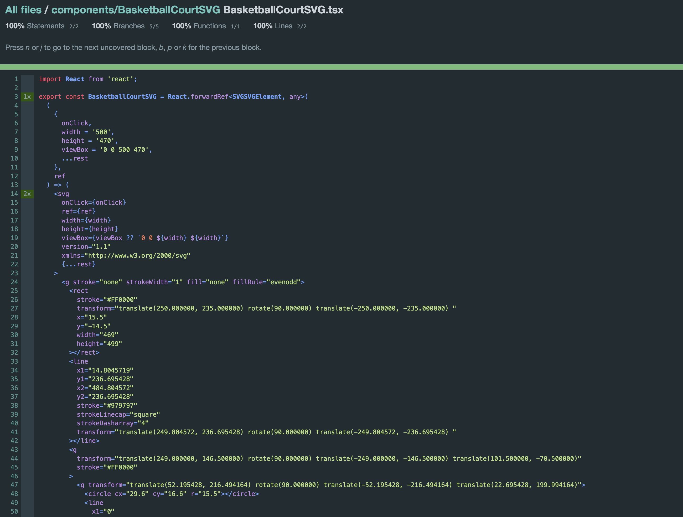Image resolution: width=683 pixels, height=517 pixels.
Task: Click the viewBox={viewBox ?? ...} line
Action: [145, 238]
